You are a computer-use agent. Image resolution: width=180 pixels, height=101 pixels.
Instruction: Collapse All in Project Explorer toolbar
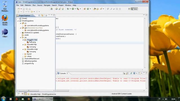tap(39, 15)
